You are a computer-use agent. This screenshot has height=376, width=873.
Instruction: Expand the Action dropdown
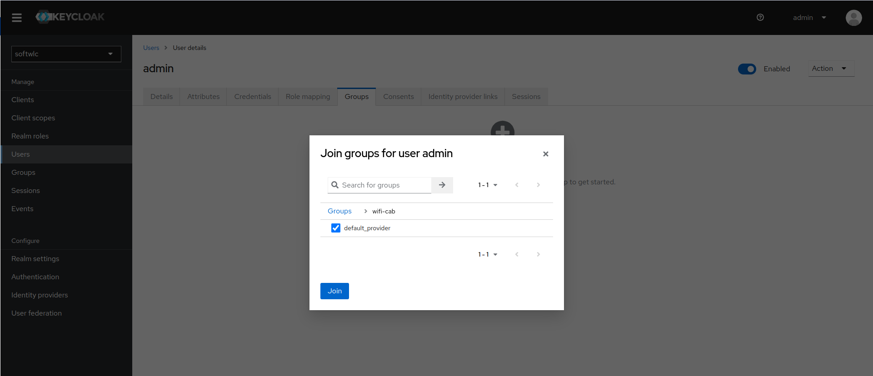830,69
